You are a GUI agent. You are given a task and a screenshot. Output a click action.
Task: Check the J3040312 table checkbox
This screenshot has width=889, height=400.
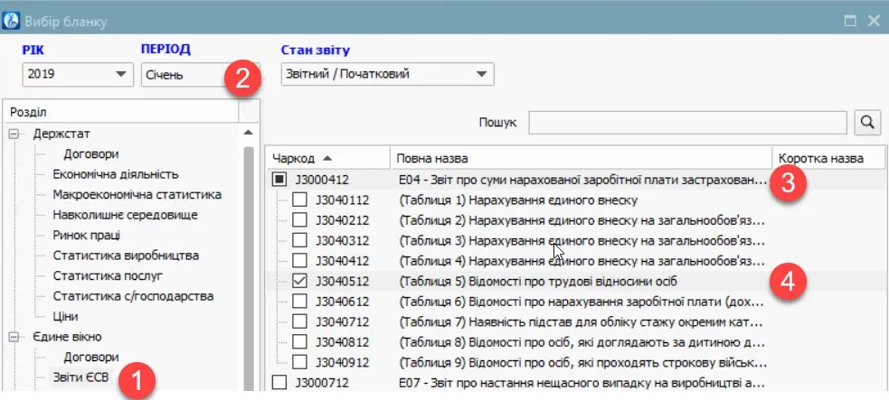click(299, 240)
